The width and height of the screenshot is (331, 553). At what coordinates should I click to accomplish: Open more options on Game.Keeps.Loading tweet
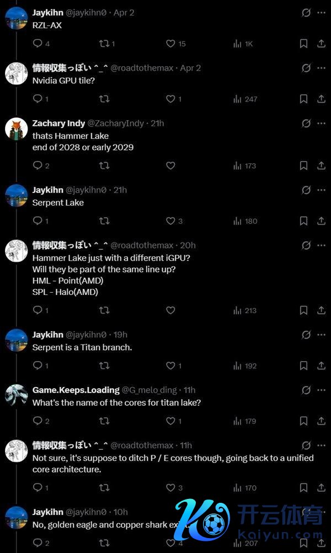pos(321,390)
